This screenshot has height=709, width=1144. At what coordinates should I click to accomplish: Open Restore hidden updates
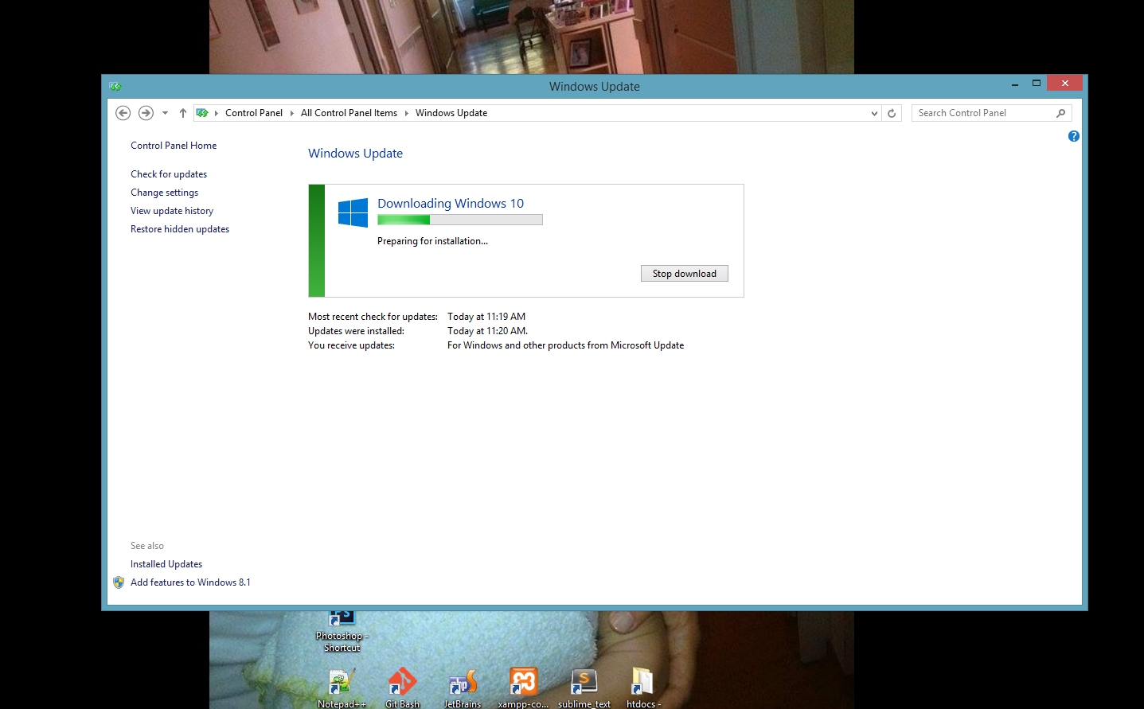(x=180, y=229)
